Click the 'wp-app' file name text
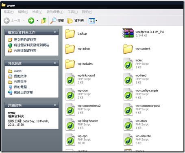 click(83, 136)
